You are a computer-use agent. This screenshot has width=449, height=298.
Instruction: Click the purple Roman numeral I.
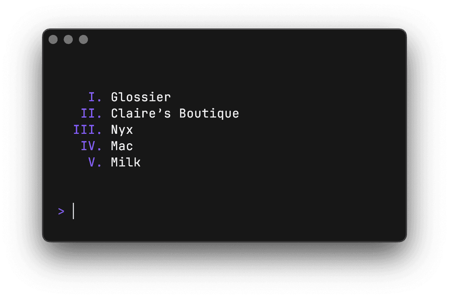coord(92,97)
